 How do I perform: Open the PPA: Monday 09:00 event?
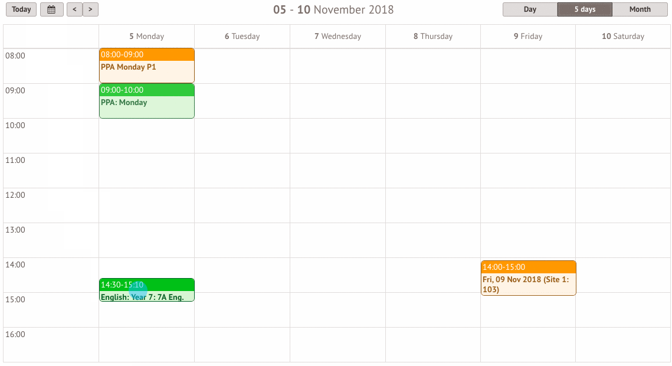tap(146, 101)
